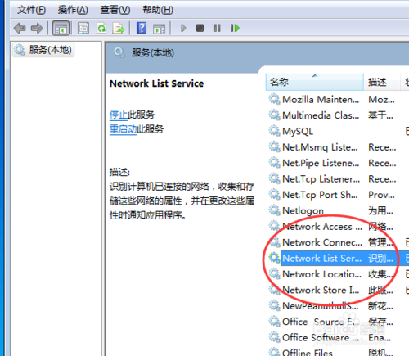This screenshot has width=409, height=356.
Task: Open the Properties sheet toolbar icon
Action: [x=83, y=28]
